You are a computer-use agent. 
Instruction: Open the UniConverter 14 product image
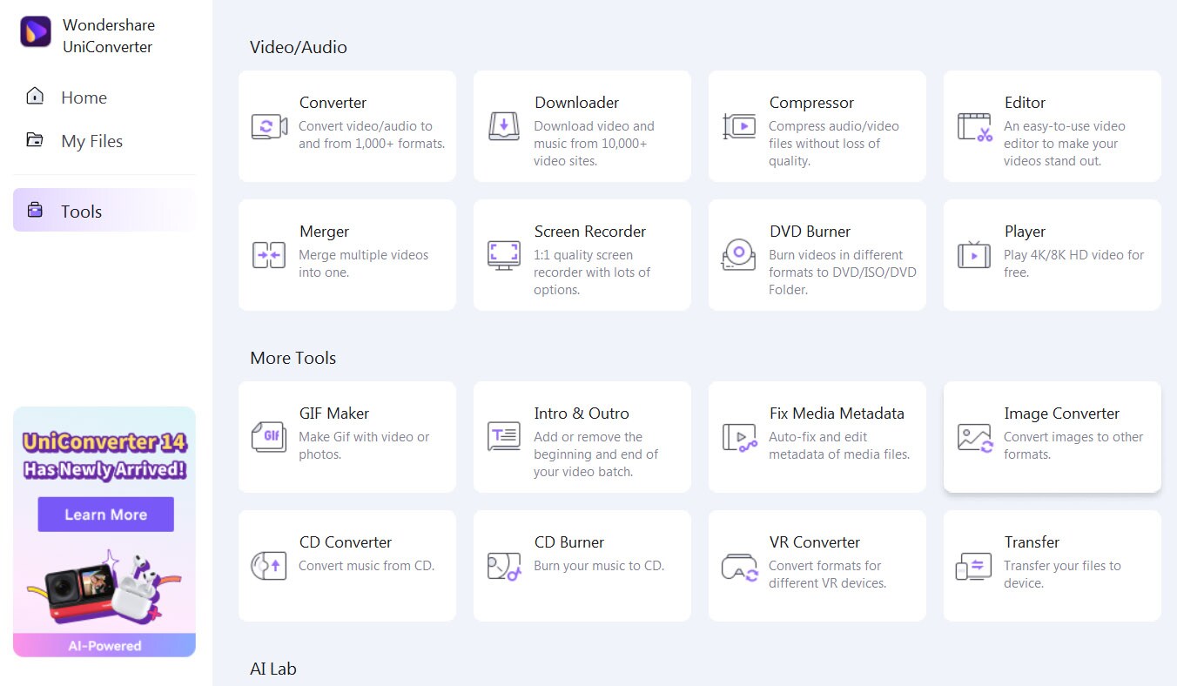point(104,588)
